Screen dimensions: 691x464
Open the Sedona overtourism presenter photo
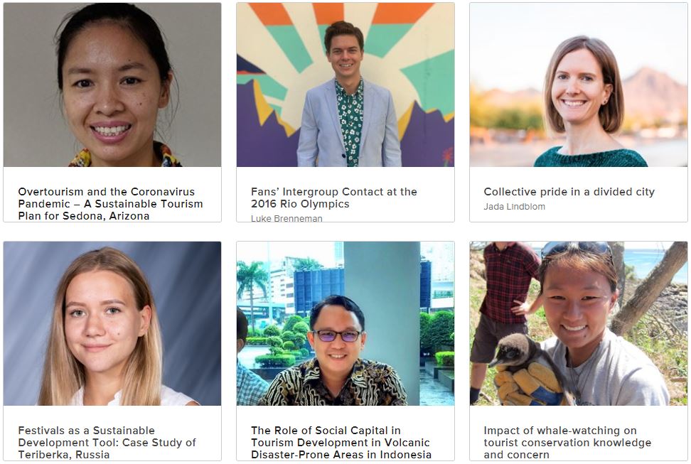pyautogui.click(x=112, y=85)
